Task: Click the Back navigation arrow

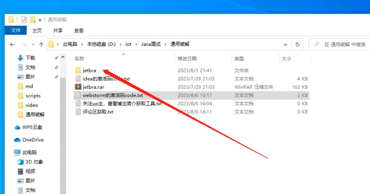Action: [12, 44]
